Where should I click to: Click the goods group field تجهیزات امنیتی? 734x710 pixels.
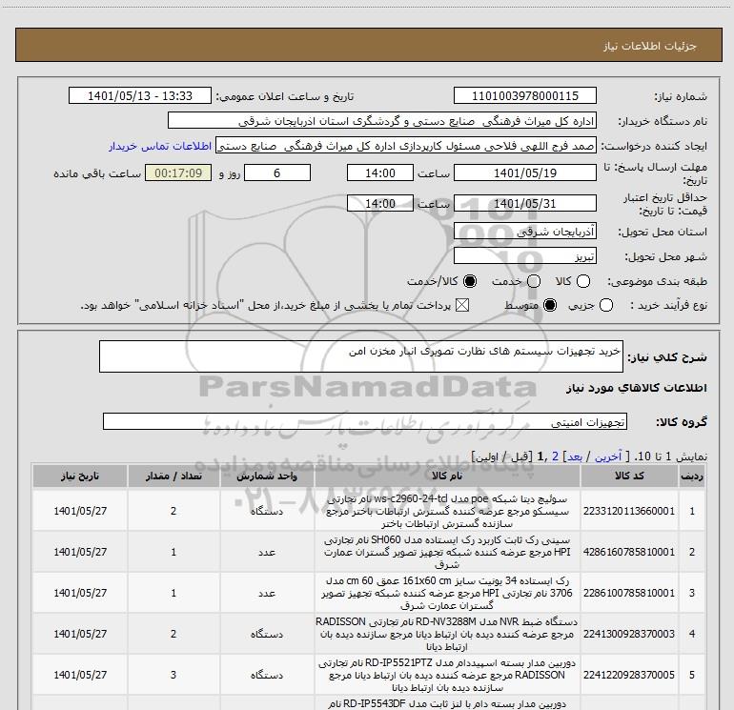coord(365,421)
